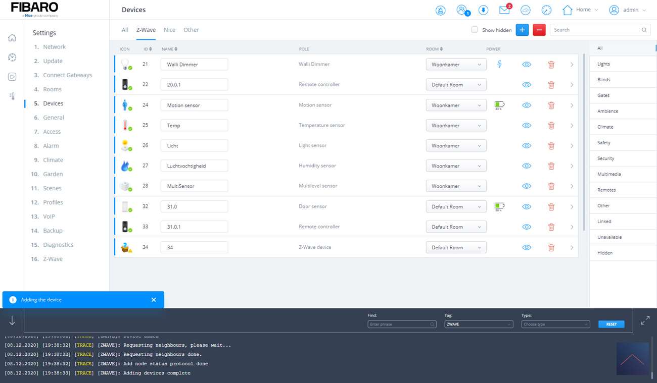Click the blue add device plus button
The width and height of the screenshot is (657, 383).
tap(522, 30)
